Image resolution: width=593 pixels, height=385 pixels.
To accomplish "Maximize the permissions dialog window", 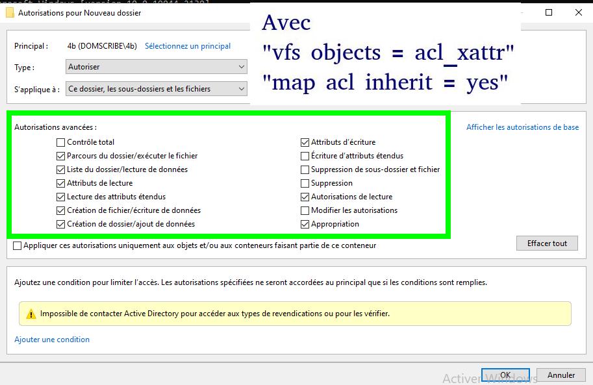I will point(549,12).
